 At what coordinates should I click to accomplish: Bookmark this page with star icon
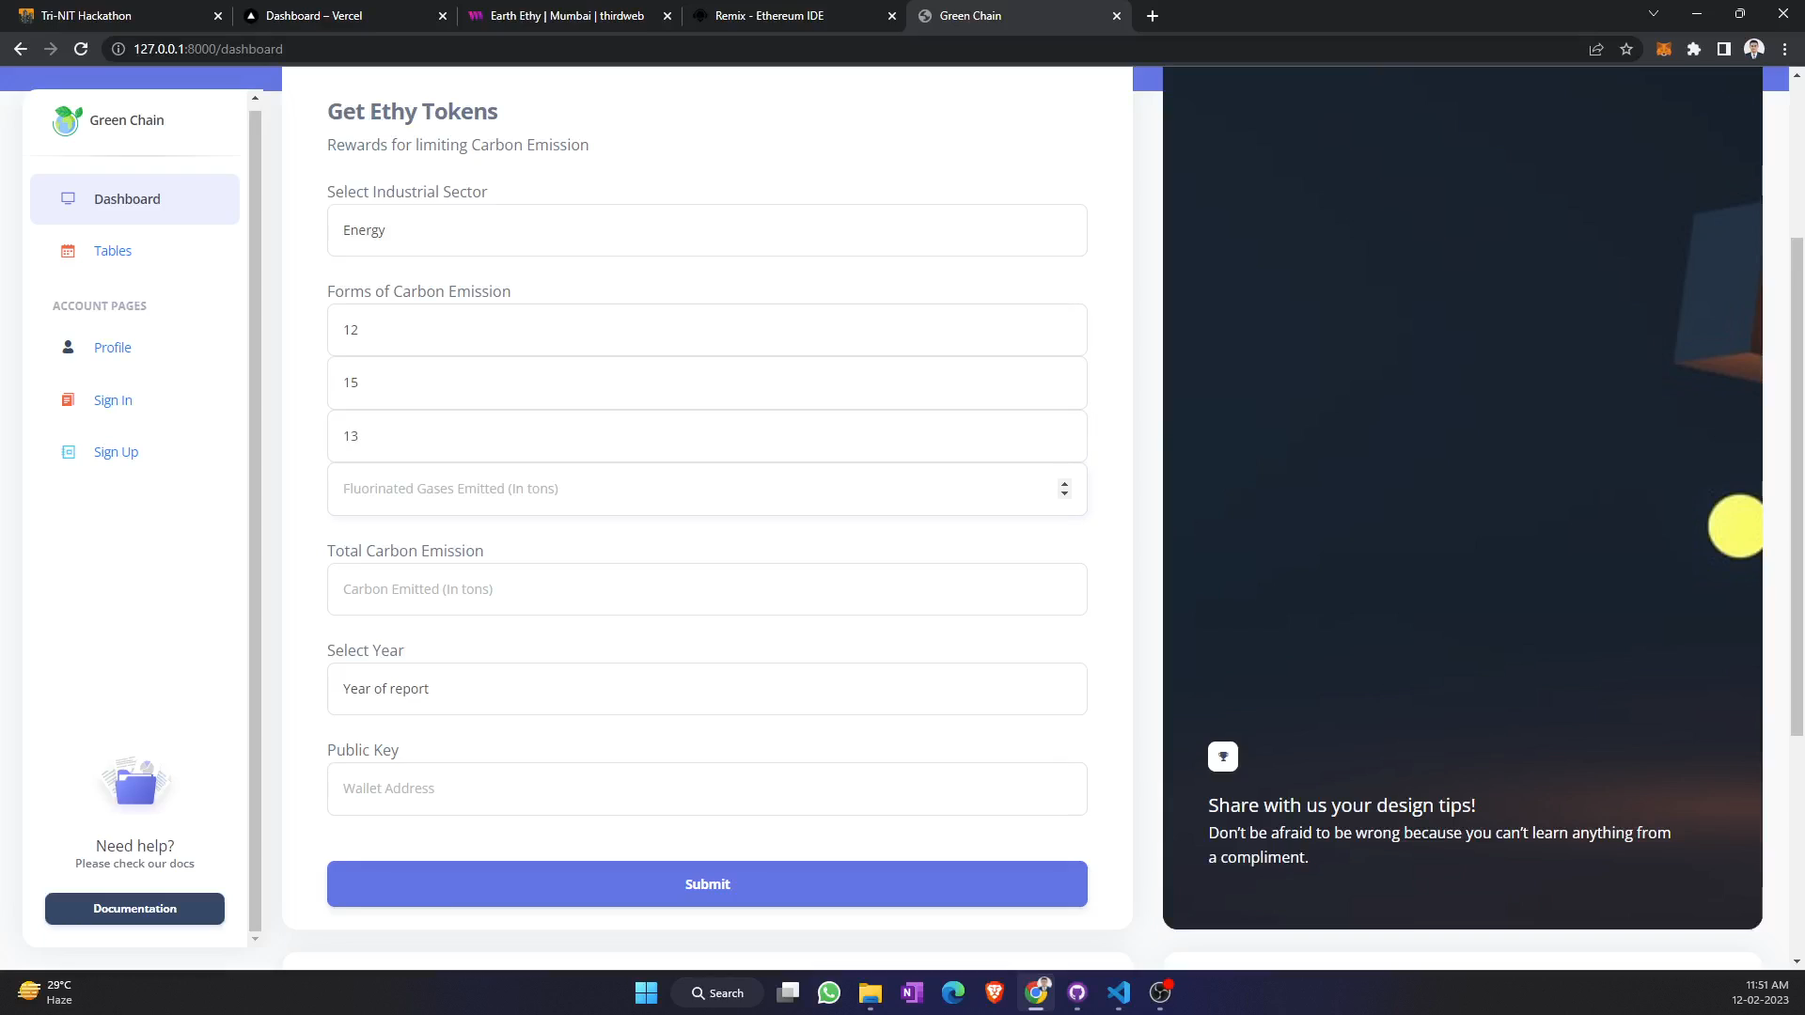point(1626,49)
